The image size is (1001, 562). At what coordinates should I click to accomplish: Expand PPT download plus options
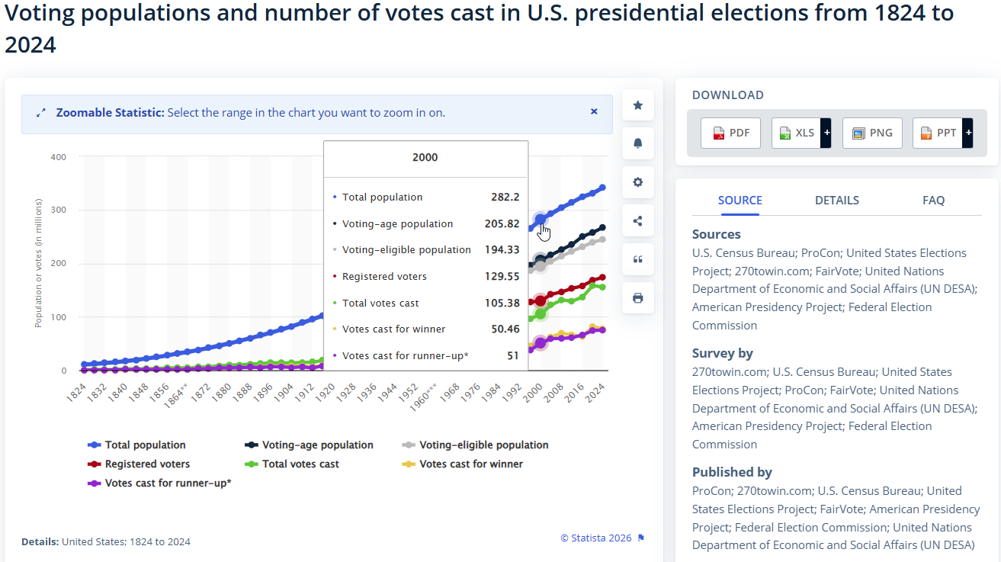point(967,133)
